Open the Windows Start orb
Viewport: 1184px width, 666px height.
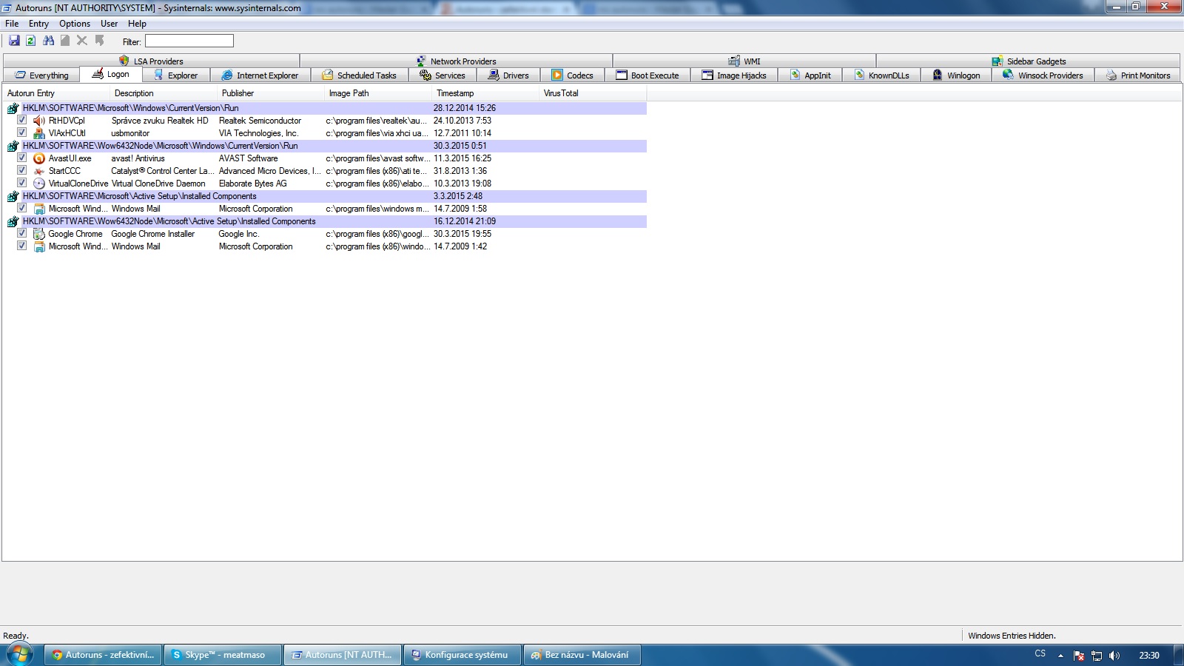20,655
